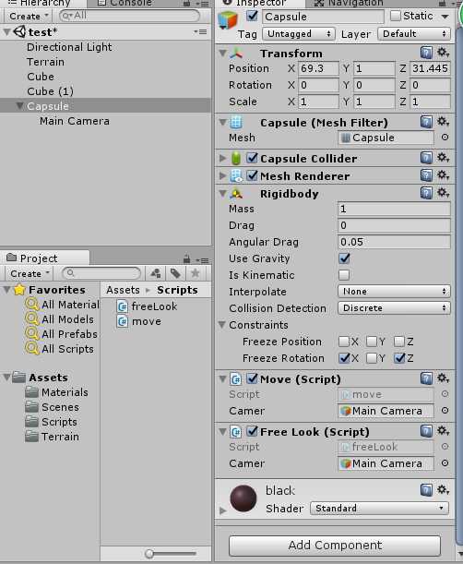This screenshot has width=463, height=564.
Task: Open Move script Camer object picker
Action: click(x=445, y=411)
